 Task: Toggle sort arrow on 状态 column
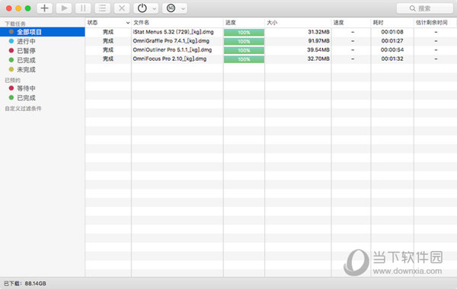[128, 23]
